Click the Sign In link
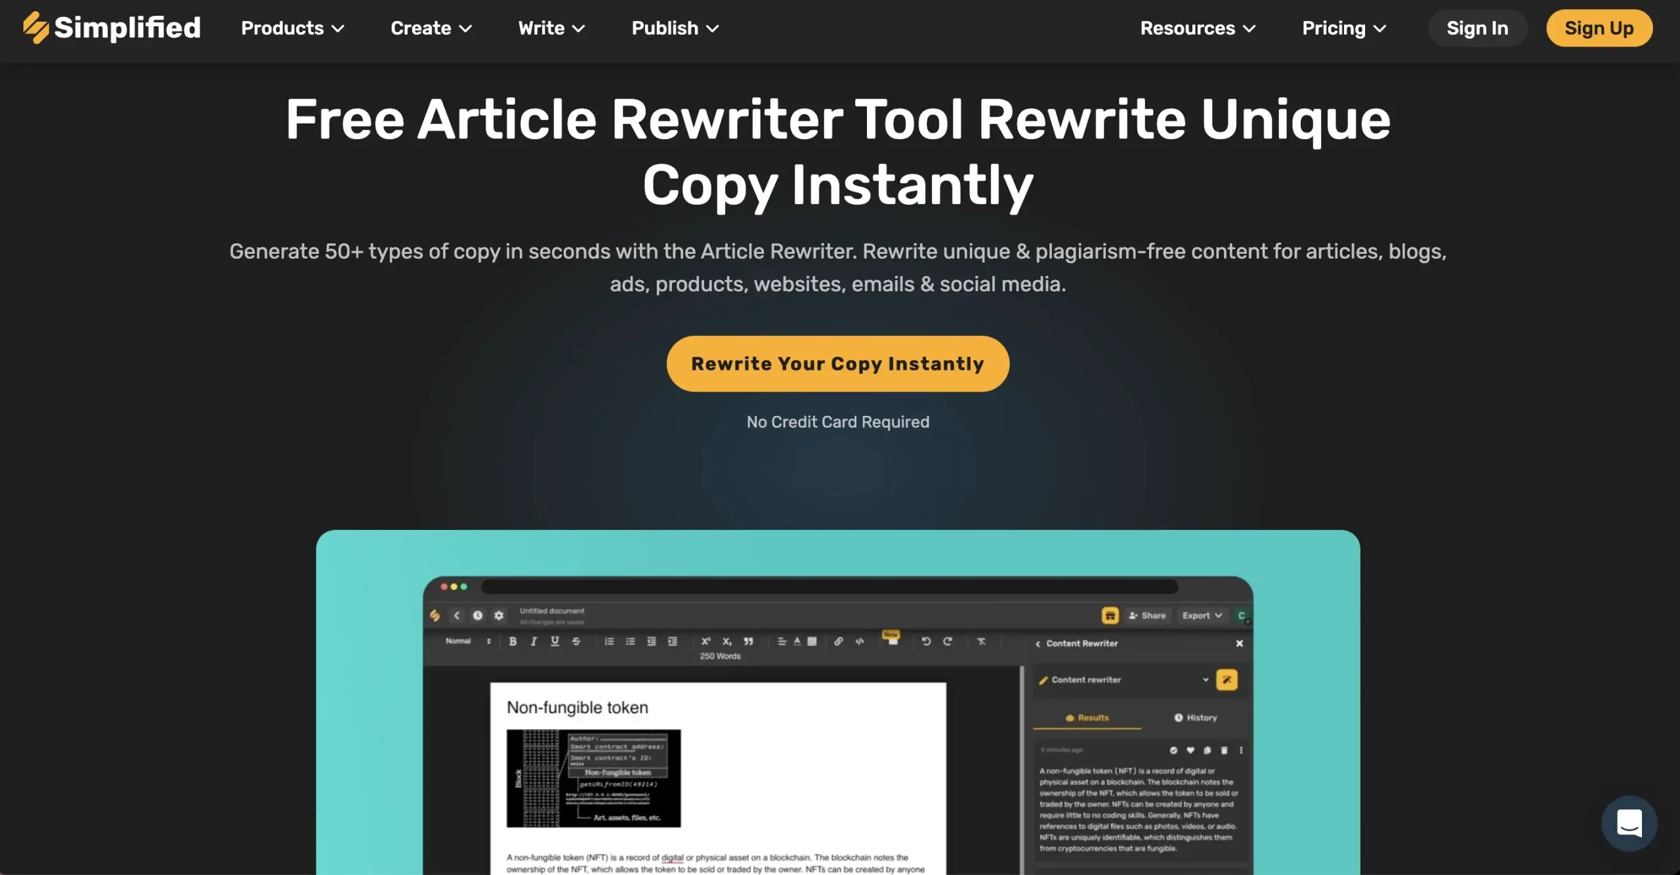Viewport: 1680px width, 875px height. 1478,27
